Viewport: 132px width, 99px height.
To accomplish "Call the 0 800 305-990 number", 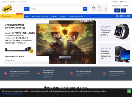I will click(x=123, y=16).
